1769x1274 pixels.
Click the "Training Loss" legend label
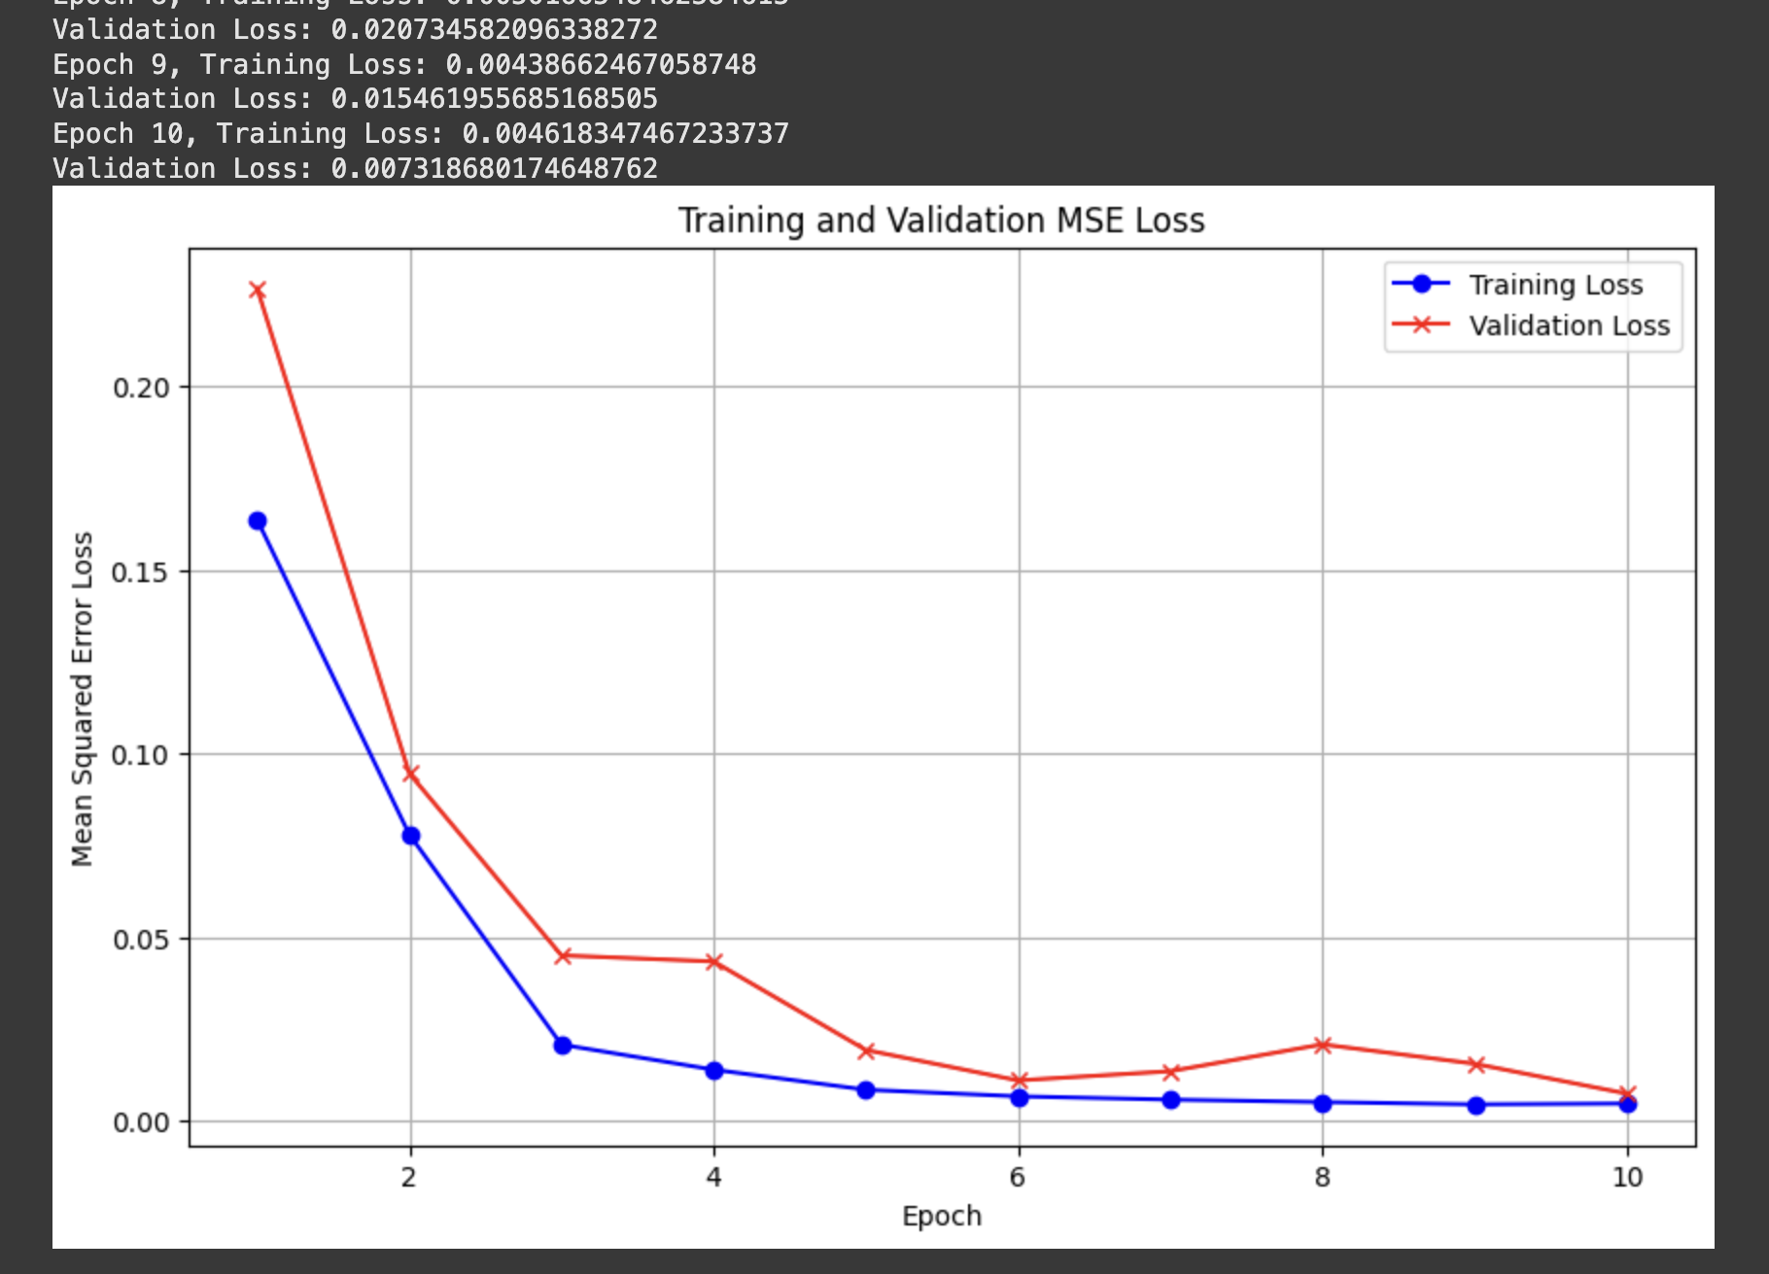click(1555, 285)
